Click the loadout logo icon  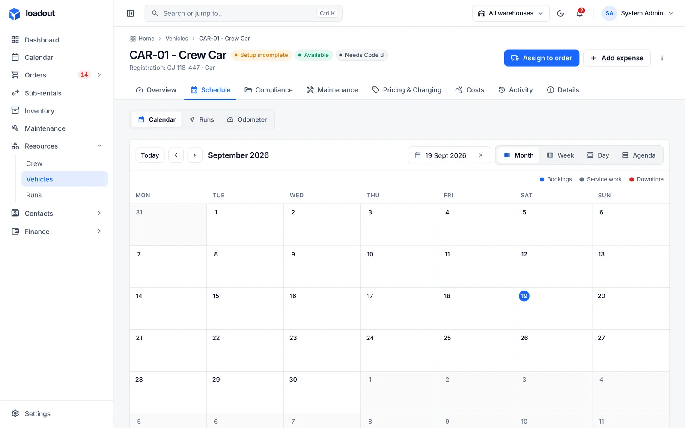pos(14,14)
